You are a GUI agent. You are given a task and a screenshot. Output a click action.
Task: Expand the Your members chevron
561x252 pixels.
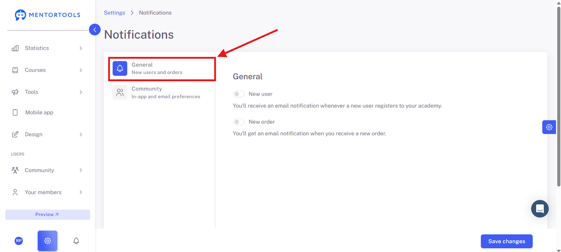pyautogui.click(x=81, y=192)
